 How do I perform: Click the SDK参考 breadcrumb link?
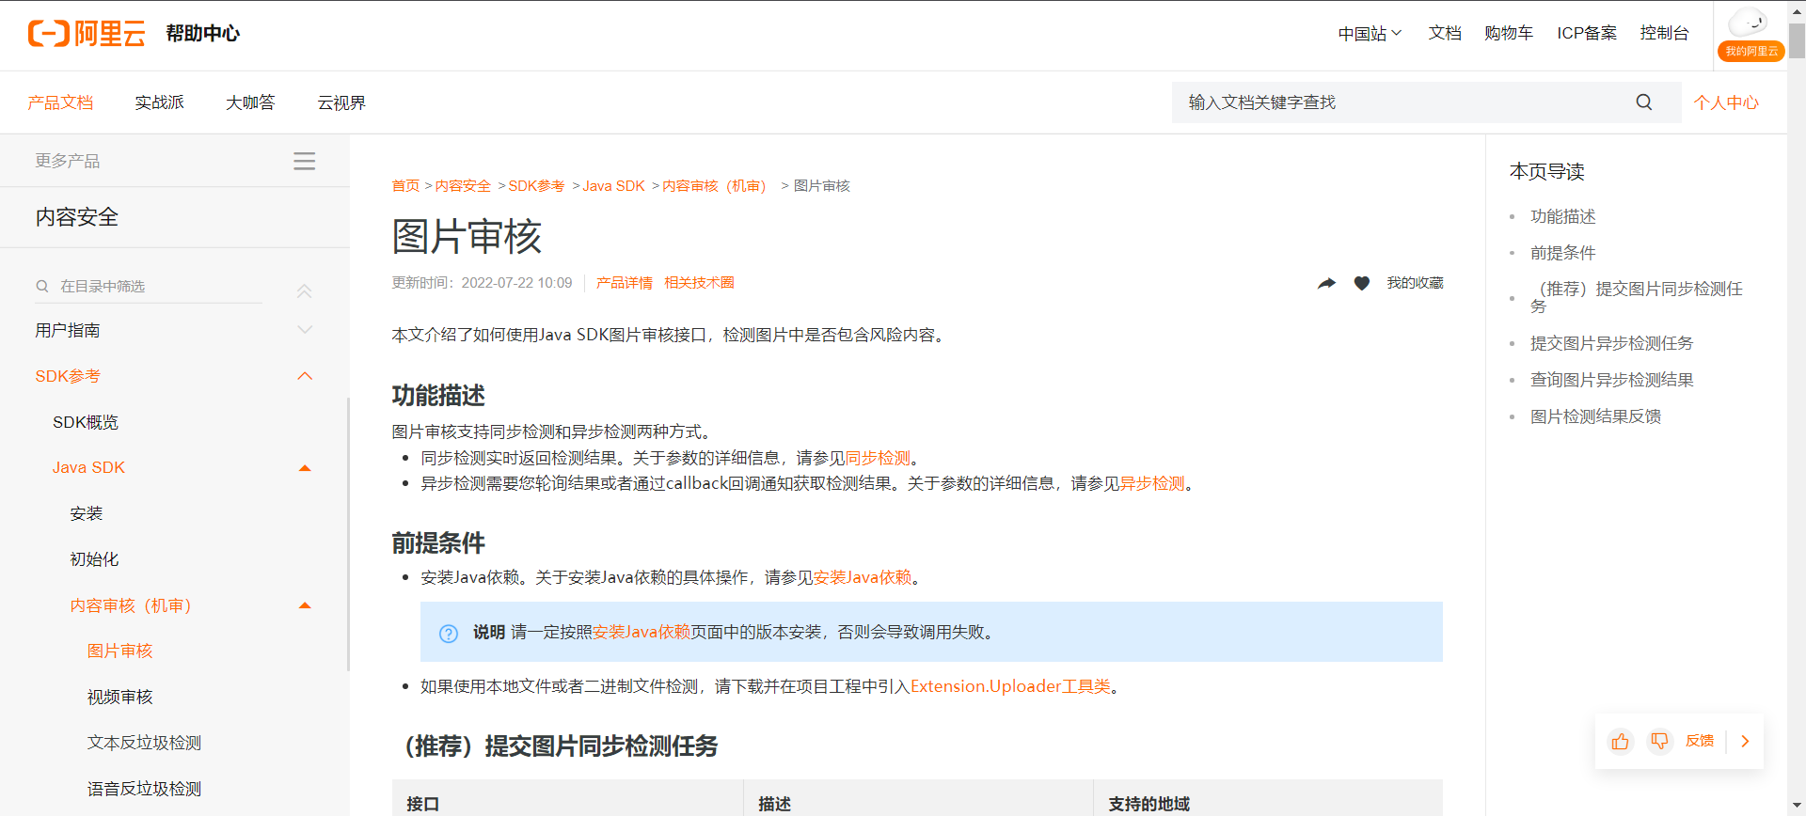pos(536,186)
